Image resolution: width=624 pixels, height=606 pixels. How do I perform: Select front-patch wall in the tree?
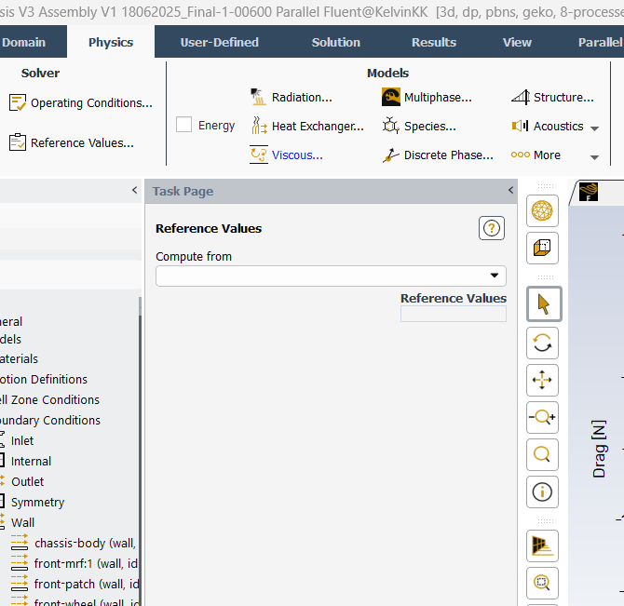(87, 585)
